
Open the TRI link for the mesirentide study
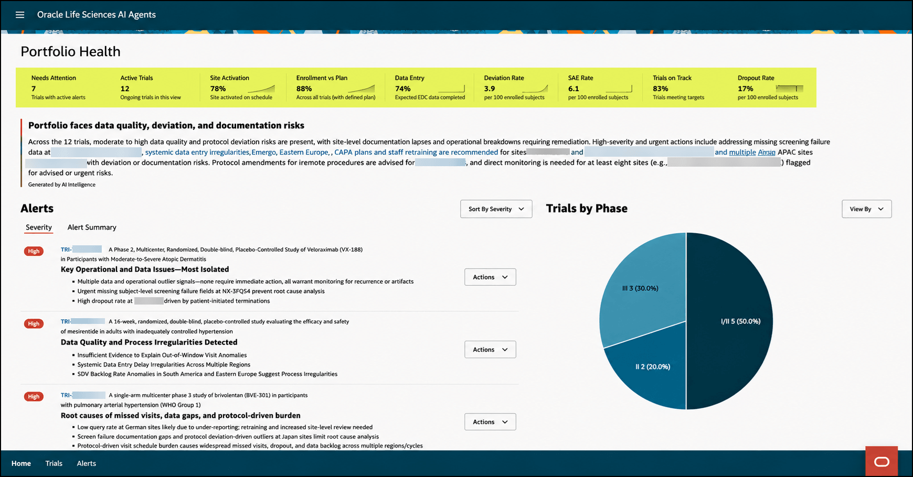[x=82, y=321]
